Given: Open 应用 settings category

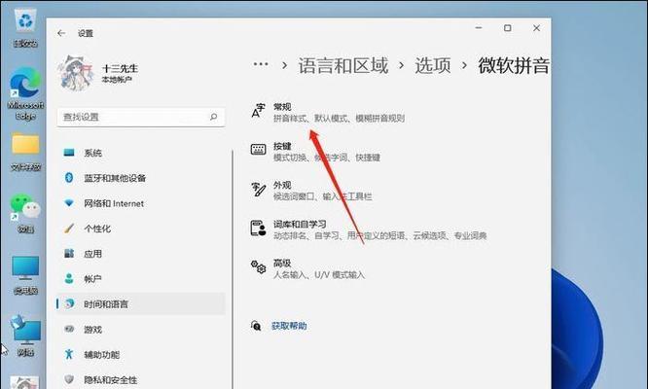Looking at the screenshot, I should pyautogui.click(x=140, y=254).
